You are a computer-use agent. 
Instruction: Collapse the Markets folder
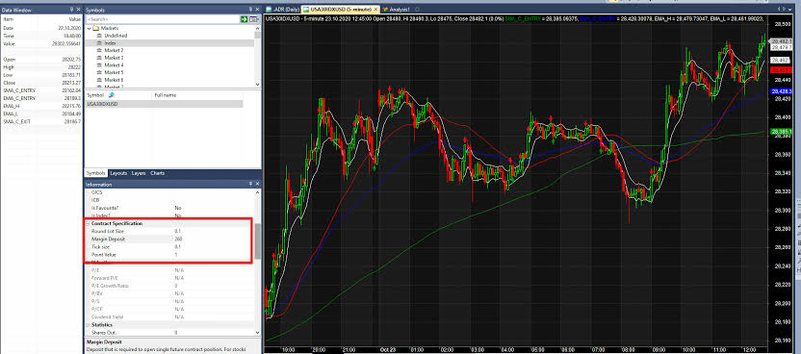coord(89,29)
